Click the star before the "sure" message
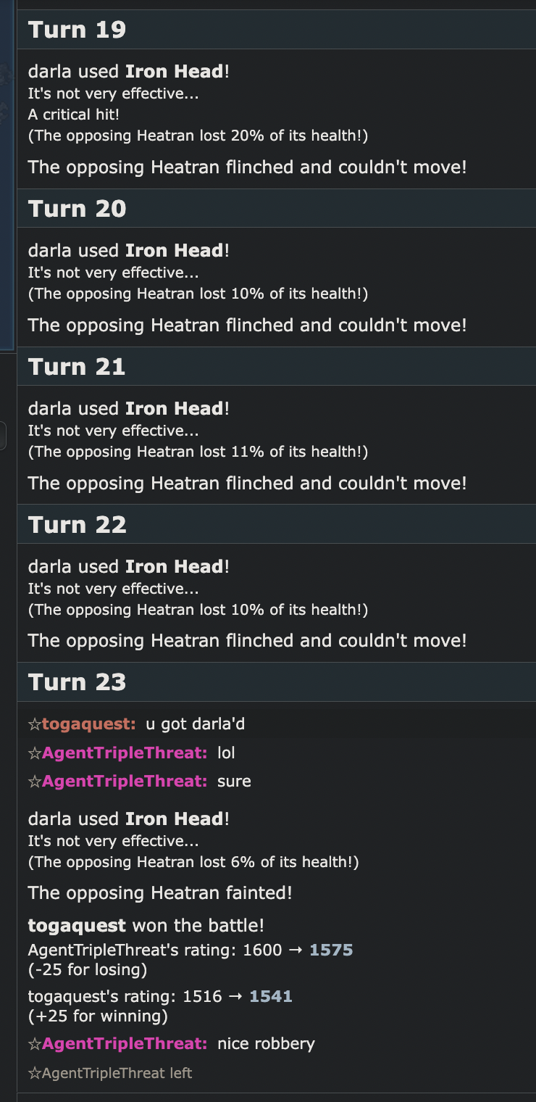536x1102 pixels. 34,782
